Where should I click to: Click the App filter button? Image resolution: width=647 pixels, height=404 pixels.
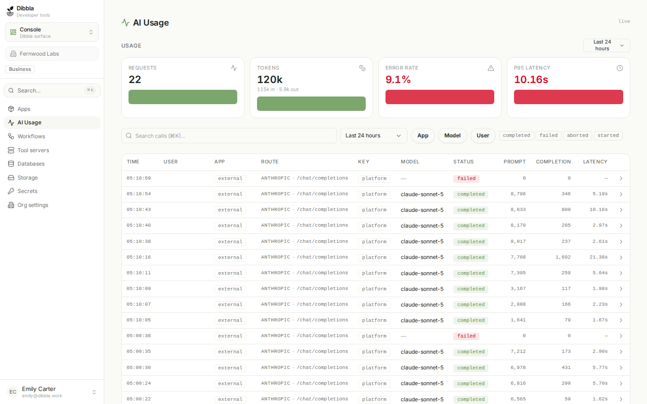tap(423, 136)
